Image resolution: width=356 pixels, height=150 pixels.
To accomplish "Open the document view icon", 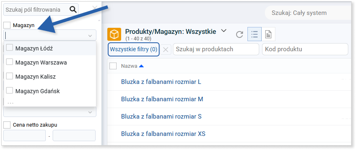I will tap(269, 34).
